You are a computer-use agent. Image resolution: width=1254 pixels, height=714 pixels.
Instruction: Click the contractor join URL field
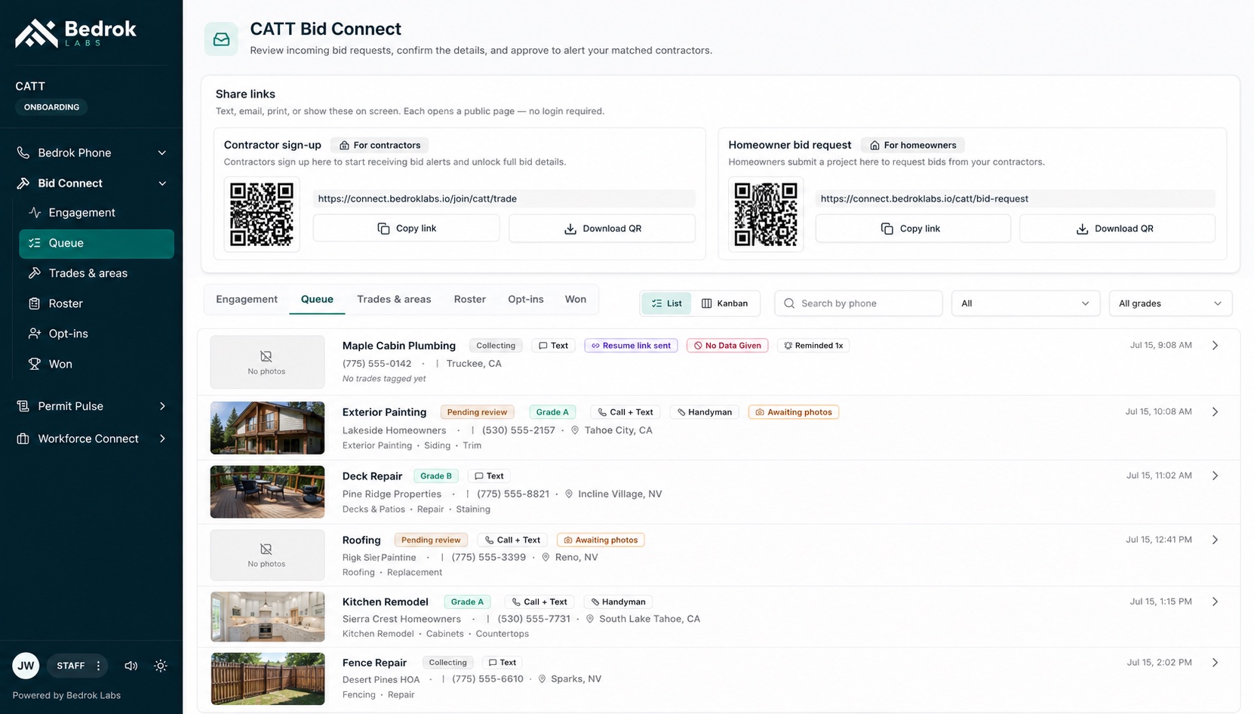pyautogui.click(x=504, y=199)
